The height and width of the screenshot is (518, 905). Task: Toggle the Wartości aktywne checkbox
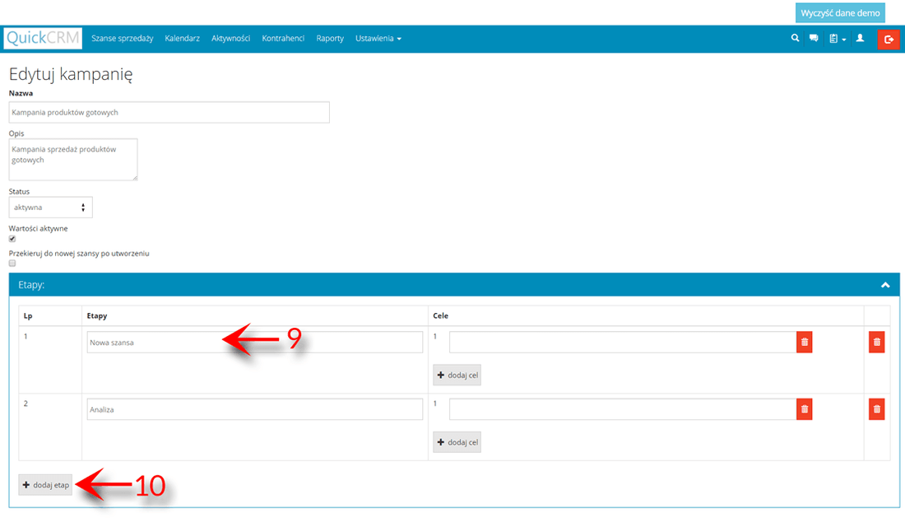click(12, 239)
